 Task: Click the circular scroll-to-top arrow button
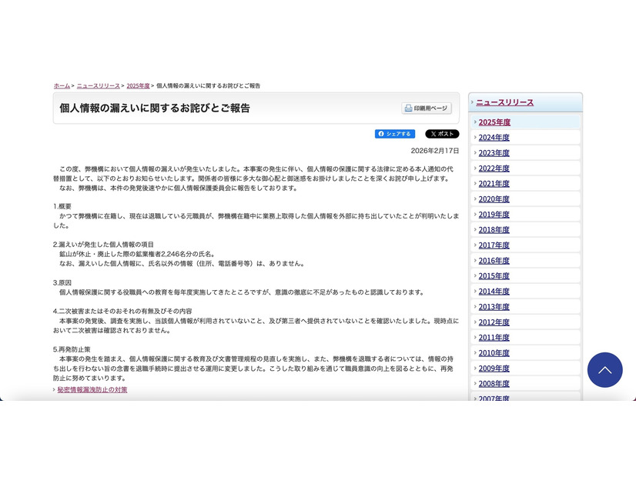click(605, 370)
